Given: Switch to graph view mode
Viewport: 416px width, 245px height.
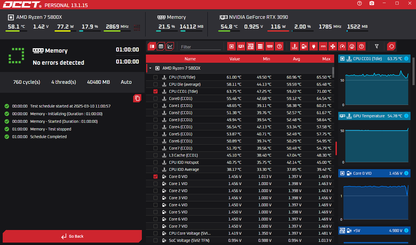Looking at the screenshot, I should 170,47.
